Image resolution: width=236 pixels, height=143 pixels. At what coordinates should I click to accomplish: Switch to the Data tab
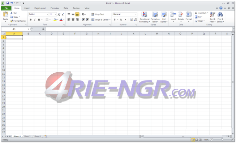tap(66, 8)
